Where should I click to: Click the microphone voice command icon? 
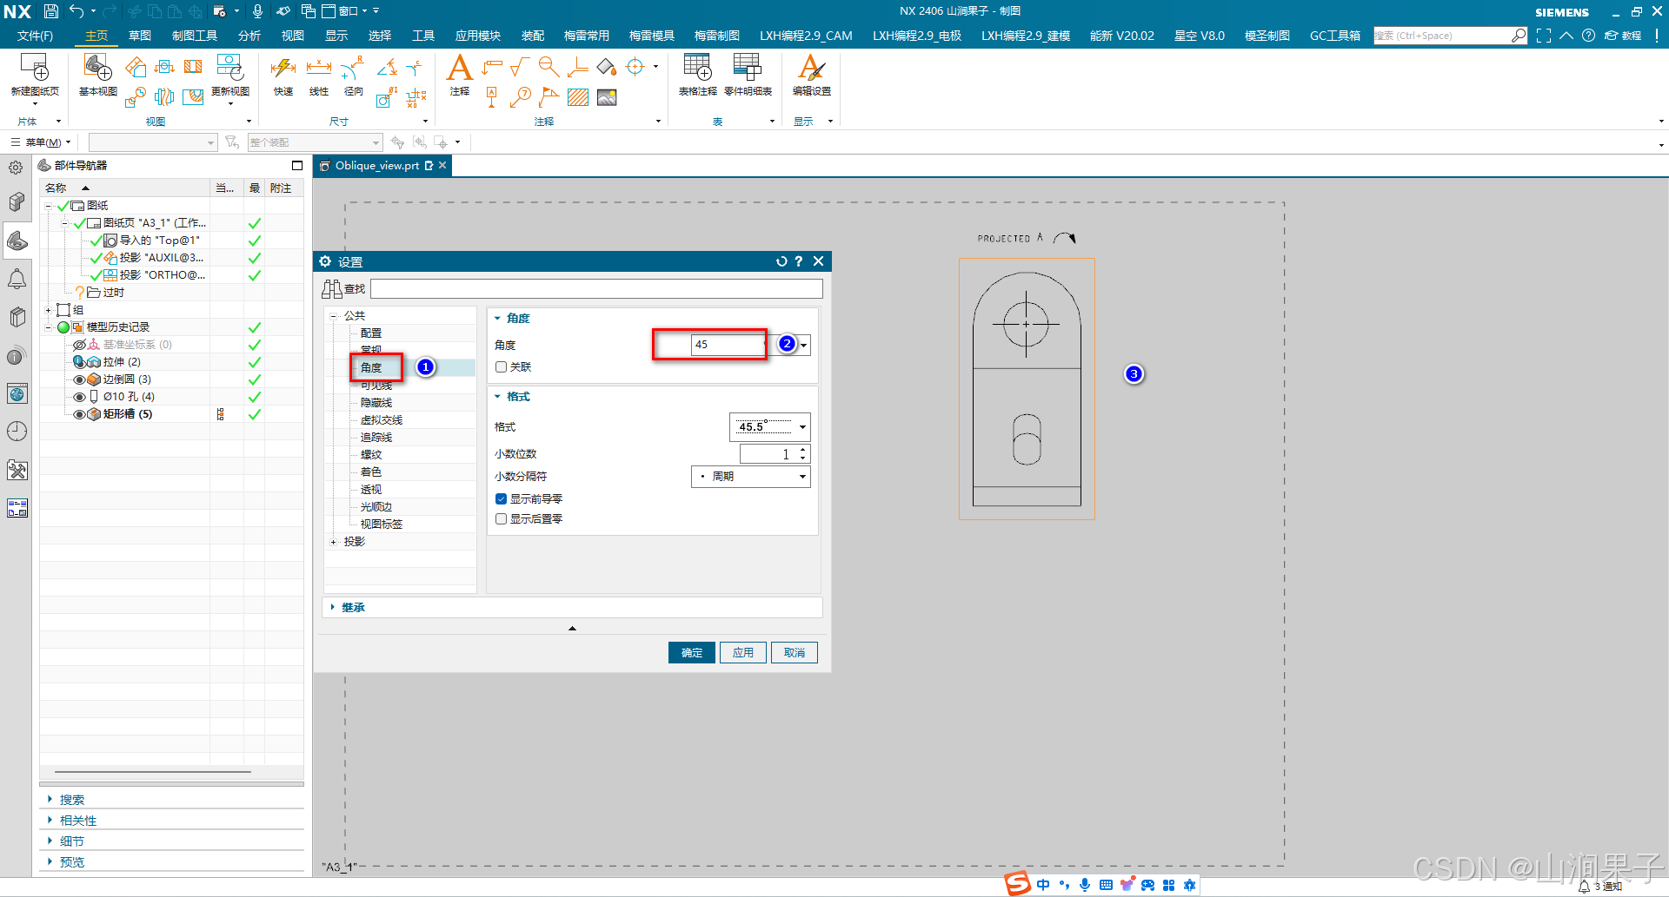coord(257,11)
